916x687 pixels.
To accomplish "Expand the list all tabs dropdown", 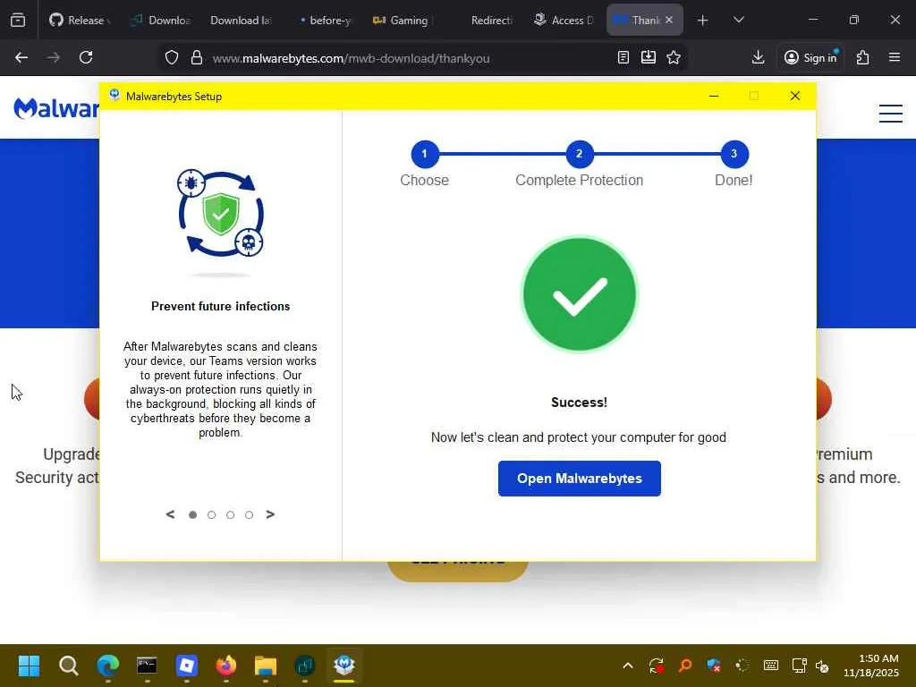I will click(738, 20).
